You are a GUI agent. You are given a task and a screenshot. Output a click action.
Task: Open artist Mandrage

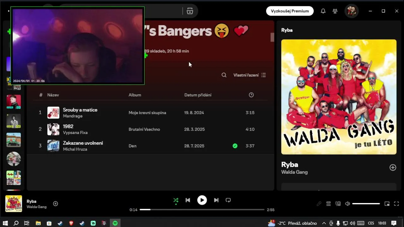(x=73, y=116)
